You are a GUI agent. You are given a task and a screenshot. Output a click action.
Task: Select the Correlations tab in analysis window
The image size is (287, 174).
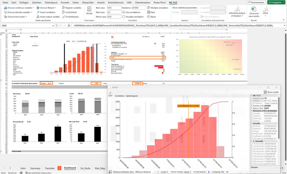click(119, 96)
